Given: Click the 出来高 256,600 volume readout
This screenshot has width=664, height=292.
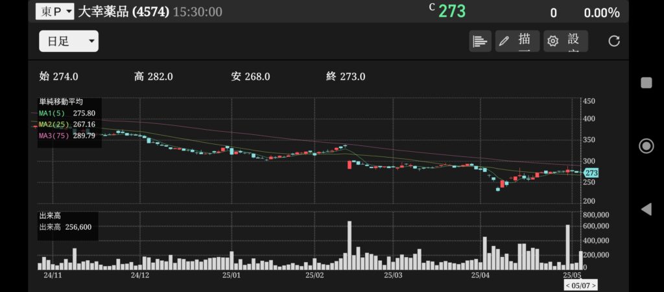Looking at the screenshot, I should click(65, 227).
